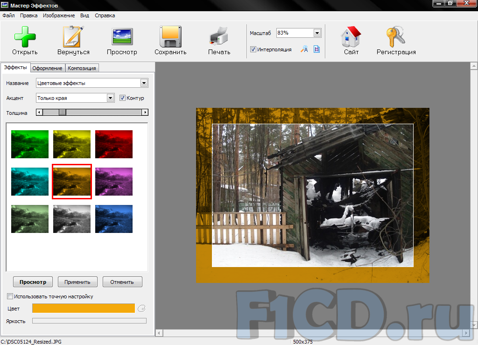Click the orange Цвет color swatch

(x=84, y=308)
